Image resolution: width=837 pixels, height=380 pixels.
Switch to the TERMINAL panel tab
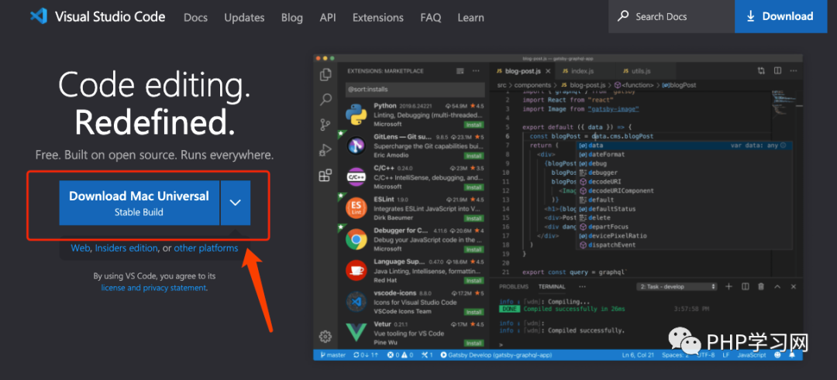(x=552, y=286)
